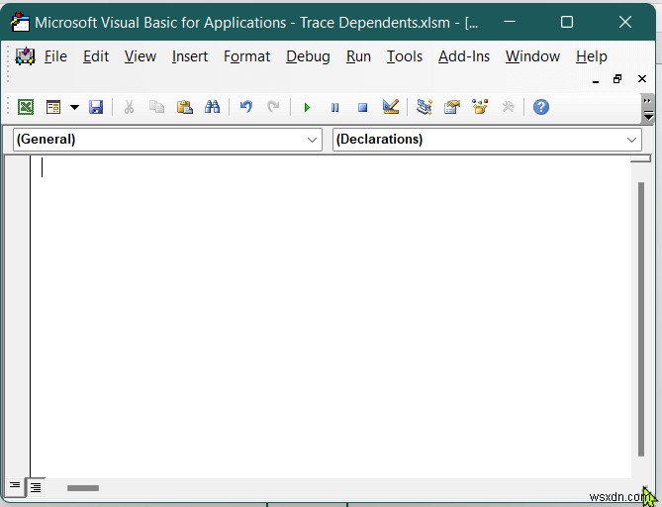Viewport: 662px width, 507px height.
Task: Open the Insert menu
Action: (x=190, y=56)
